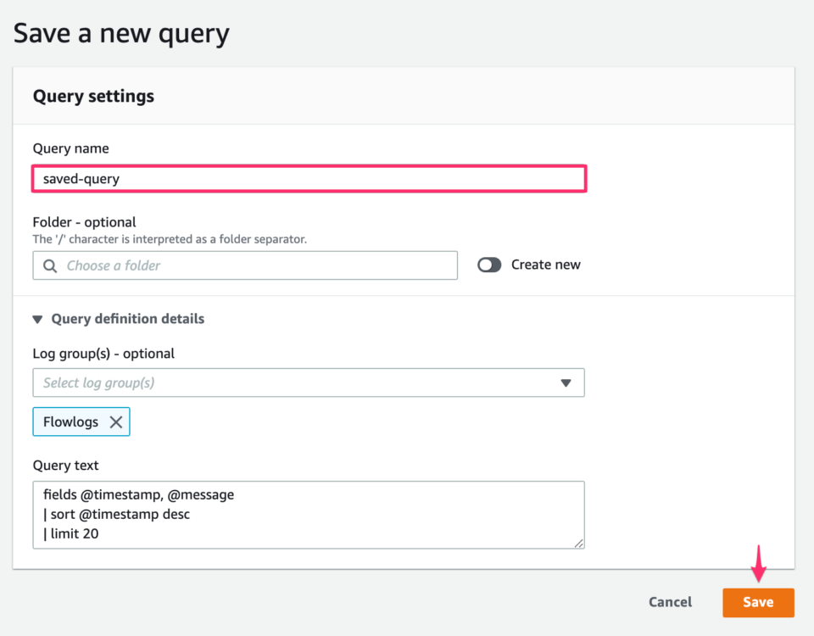Collapse the Query definition details heading
814x636 pixels.
point(127,319)
